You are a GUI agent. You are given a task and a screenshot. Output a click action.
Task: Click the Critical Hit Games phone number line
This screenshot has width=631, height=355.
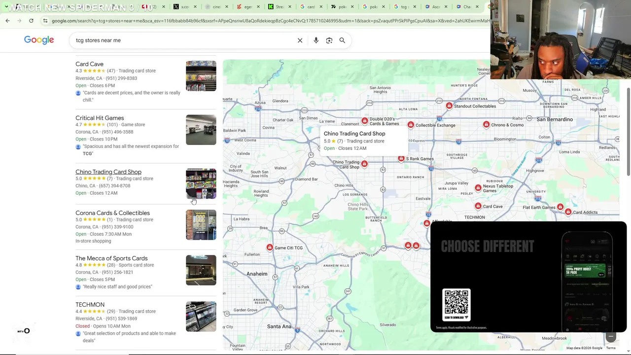[105, 132]
